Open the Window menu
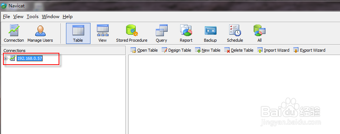This screenshot has height=134, width=340. pos(50,17)
